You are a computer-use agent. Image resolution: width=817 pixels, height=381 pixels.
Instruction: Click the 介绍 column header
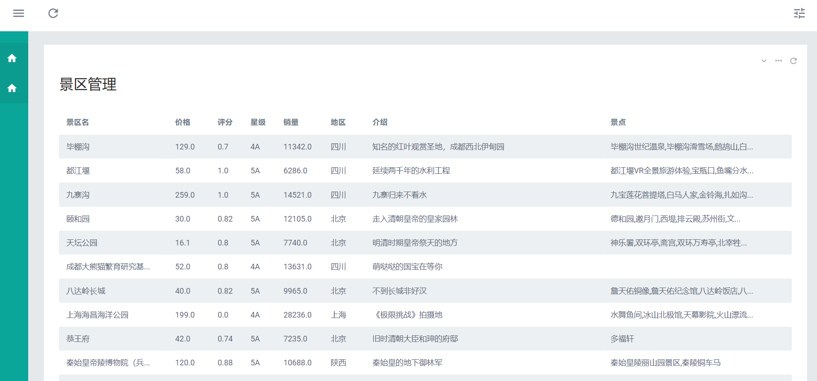click(380, 123)
